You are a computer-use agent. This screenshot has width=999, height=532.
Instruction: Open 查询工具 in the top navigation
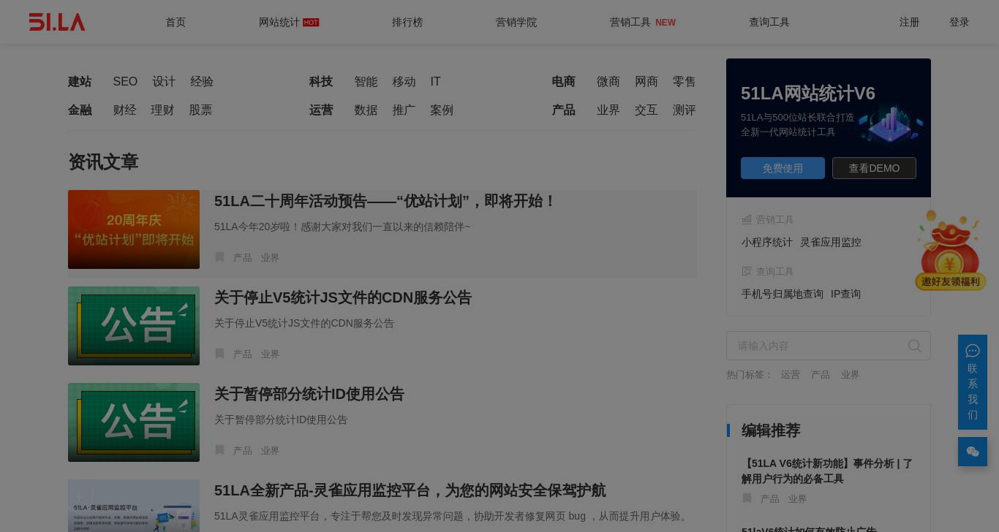[769, 22]
